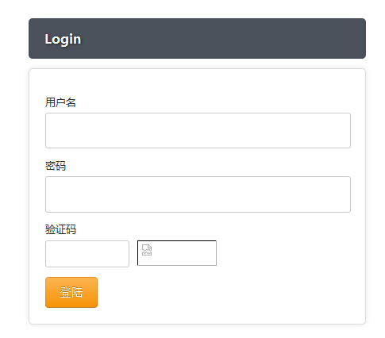The image size is (385, 338).
Task: Click the 密码 label text
Action: click(56, 166)
